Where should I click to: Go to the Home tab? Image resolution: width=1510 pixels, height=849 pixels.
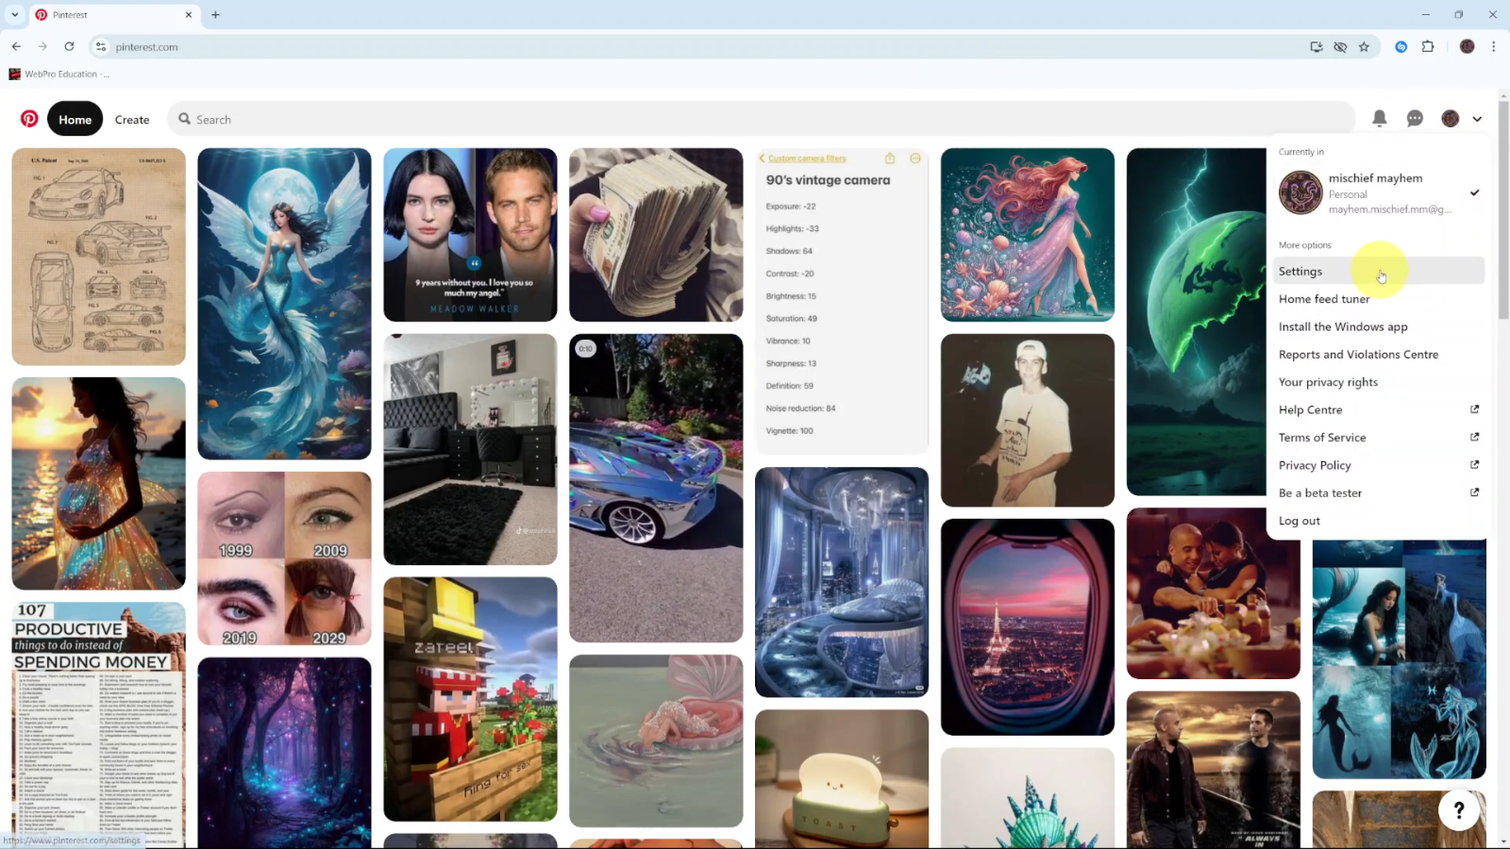coord(75,119)
